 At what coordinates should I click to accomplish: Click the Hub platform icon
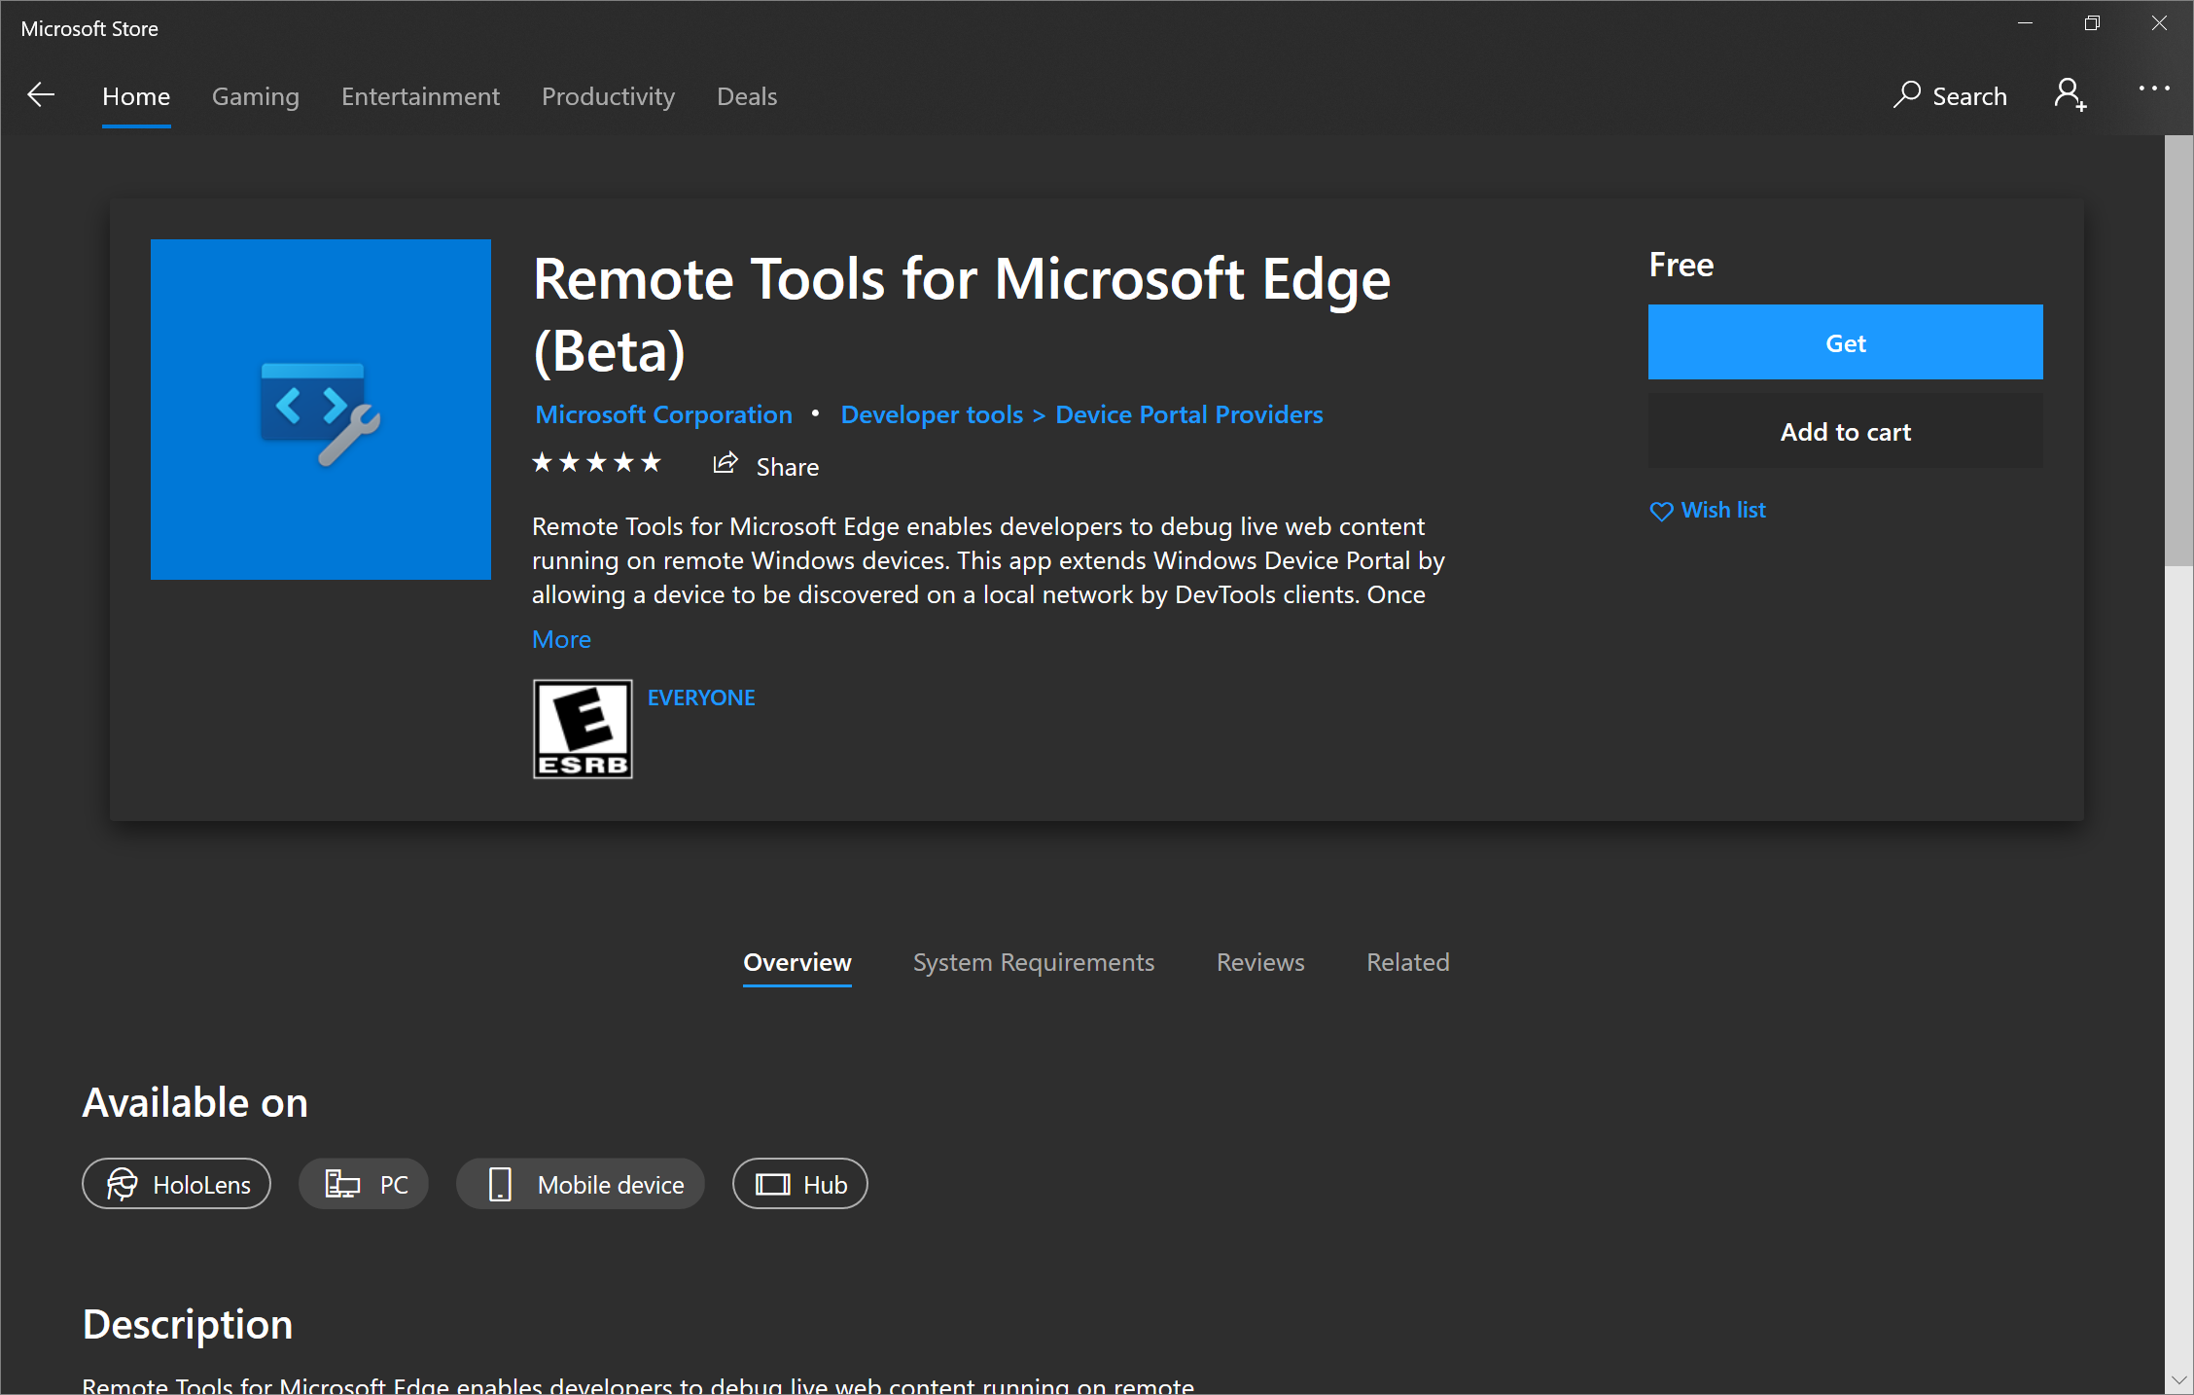(769, 1184)
